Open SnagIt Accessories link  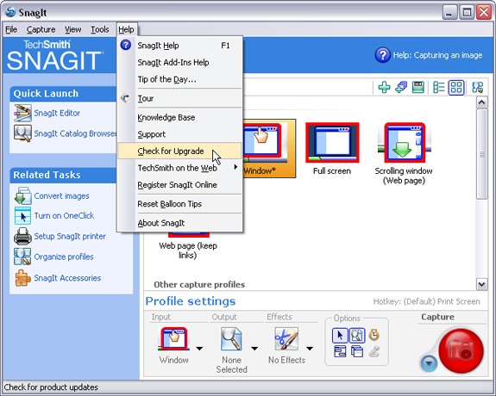tap(67, 278)
